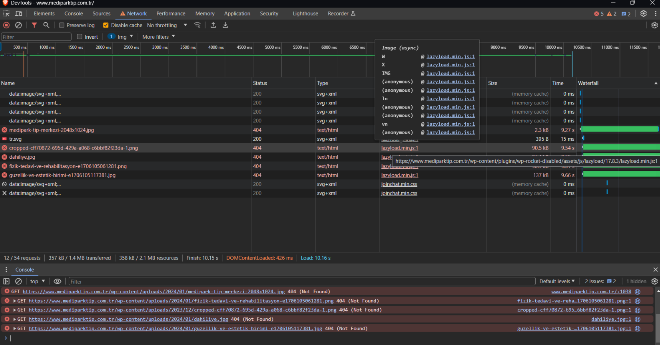Expand the dahiliye.jpg GET error message
The width and height of the screenshot is (660, 345).
15,319
